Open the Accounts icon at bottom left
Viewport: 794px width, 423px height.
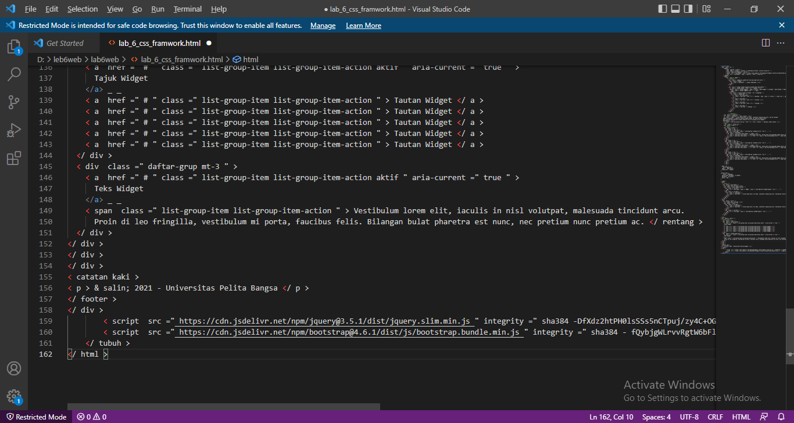click(x=14, y=368)
